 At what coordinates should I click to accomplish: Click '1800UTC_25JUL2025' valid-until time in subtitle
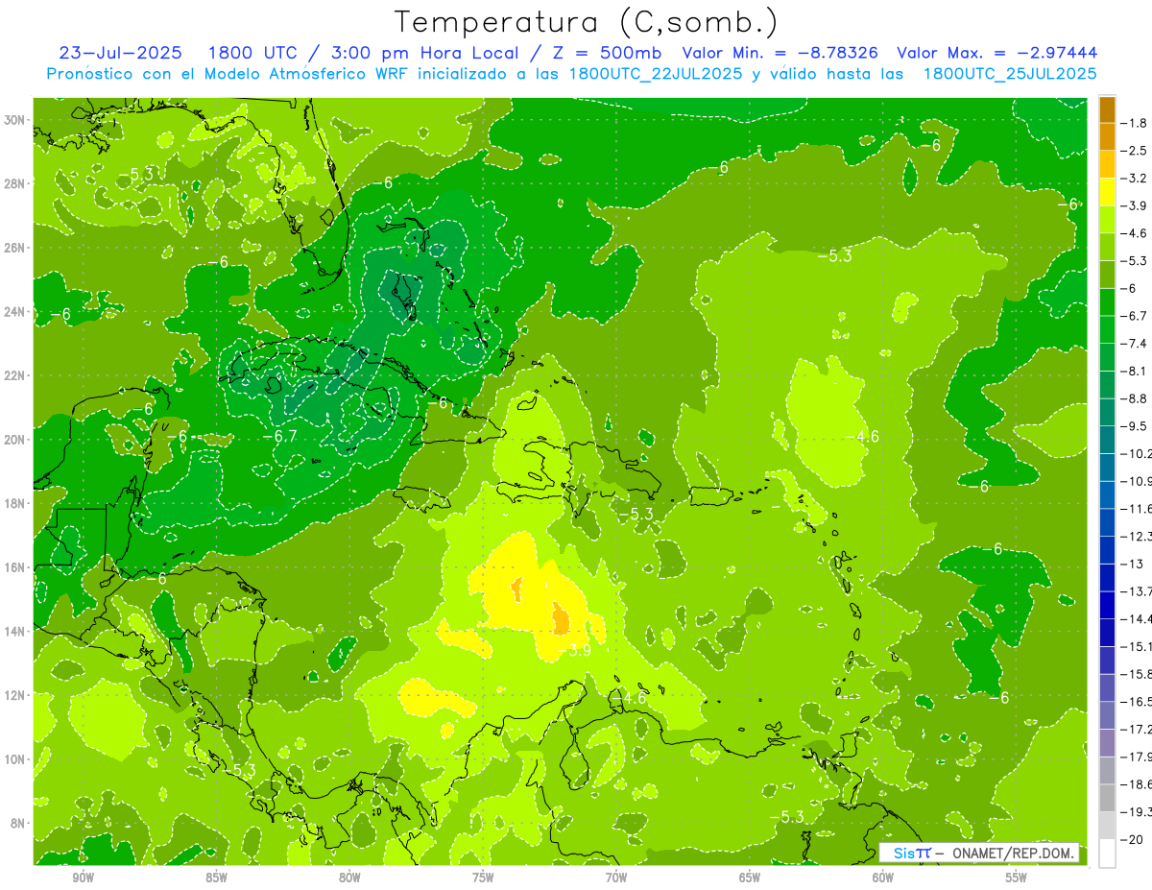pyautogui.click(x=1011, y=74)
